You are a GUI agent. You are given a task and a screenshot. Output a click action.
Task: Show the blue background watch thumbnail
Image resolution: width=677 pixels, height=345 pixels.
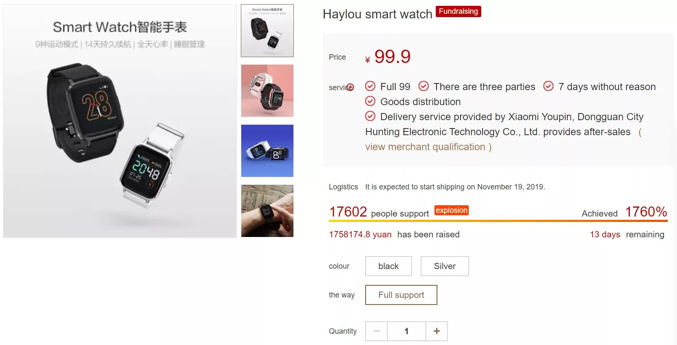(267, 151)
